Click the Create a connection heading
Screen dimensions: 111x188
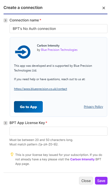23,7
